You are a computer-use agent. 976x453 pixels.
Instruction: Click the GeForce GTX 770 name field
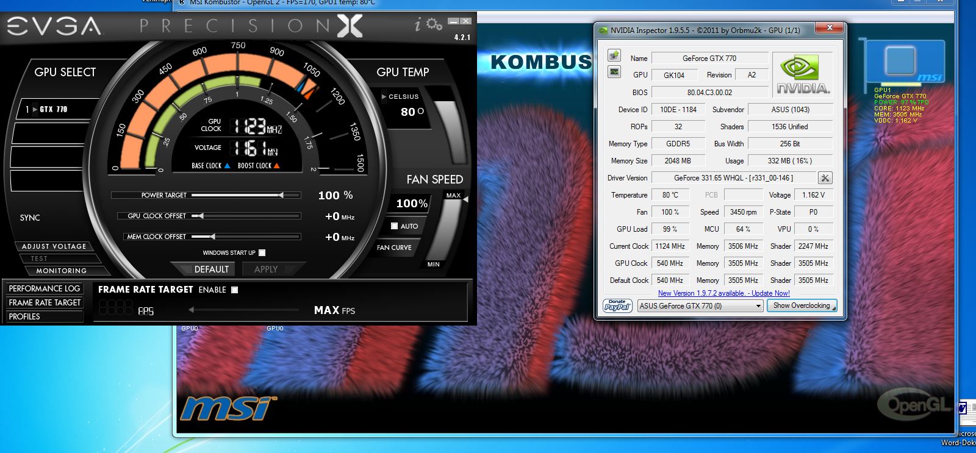click(709, 59)
